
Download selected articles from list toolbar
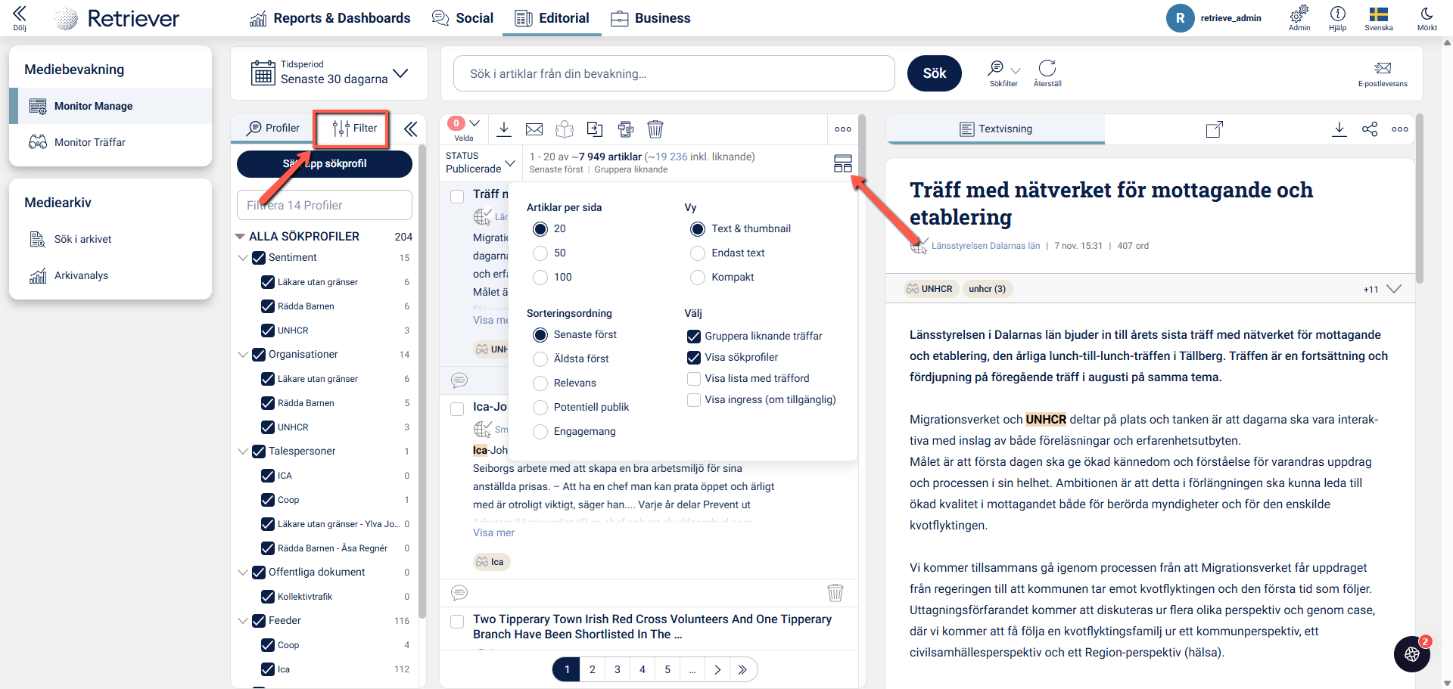click(x=504, y=129)
